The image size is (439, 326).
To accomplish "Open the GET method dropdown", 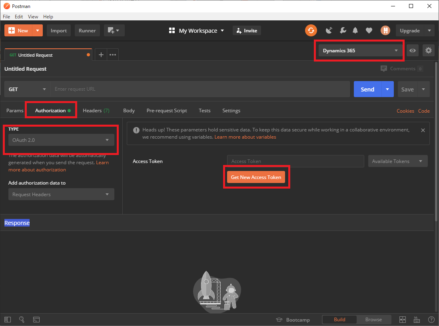I will click(27, 89).
